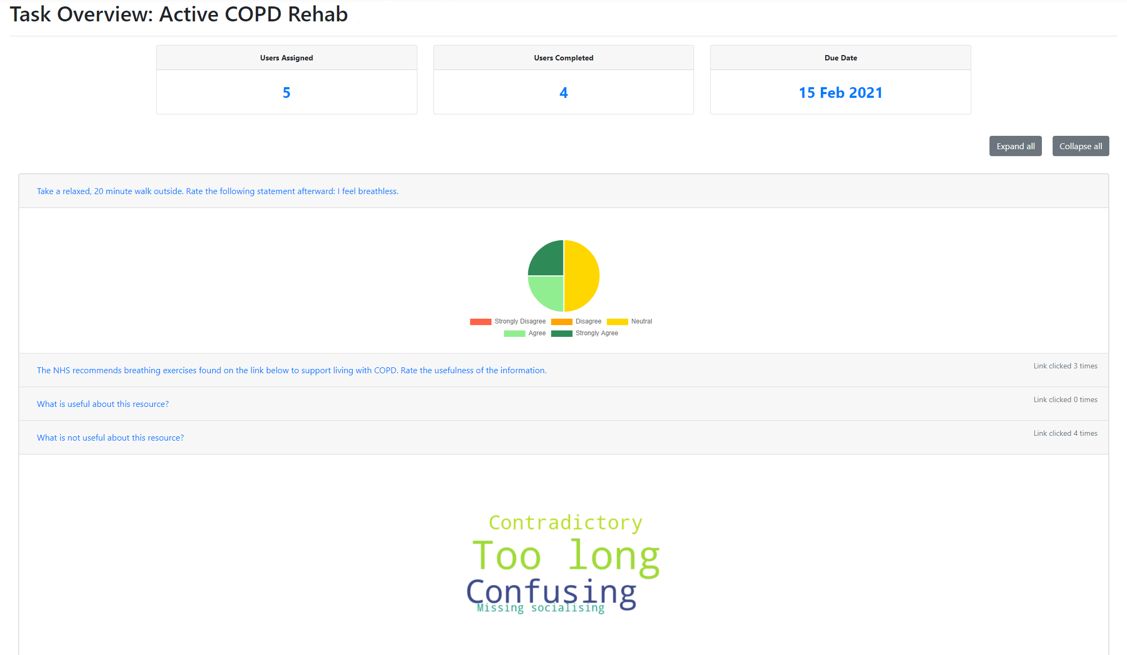Toggle the Strongly Agree legend swatch
The width and height of the screenshot is (1127, 655).
pyautogui.click(x=561, y=333)
